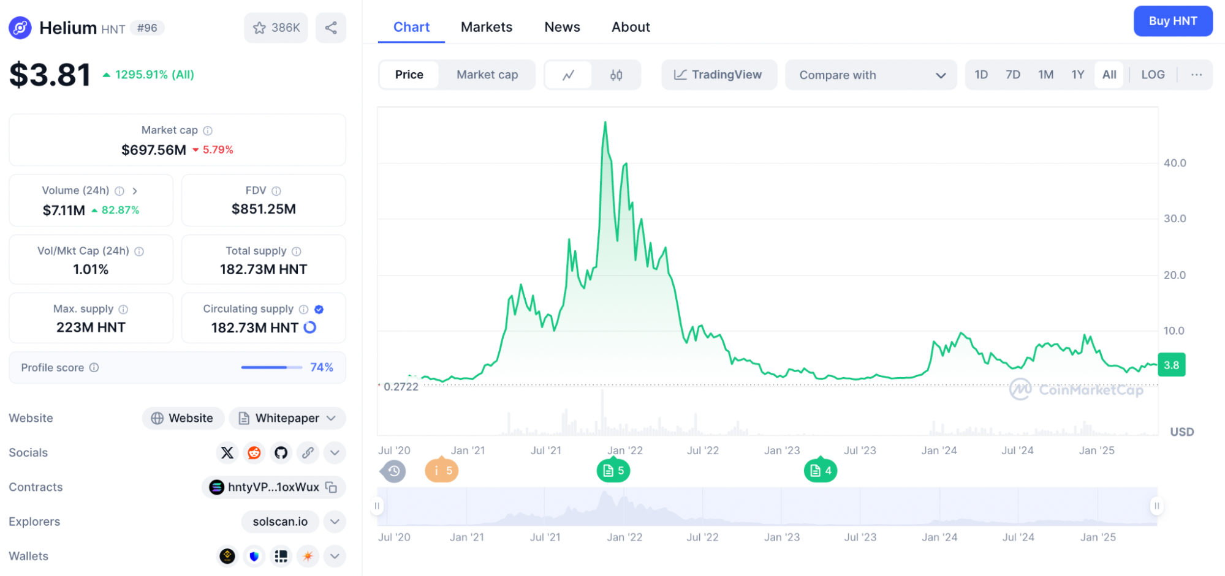Viewport: 1225px width, 576px height.
Task: Open Profile score info icon
Action: point(94,367)
